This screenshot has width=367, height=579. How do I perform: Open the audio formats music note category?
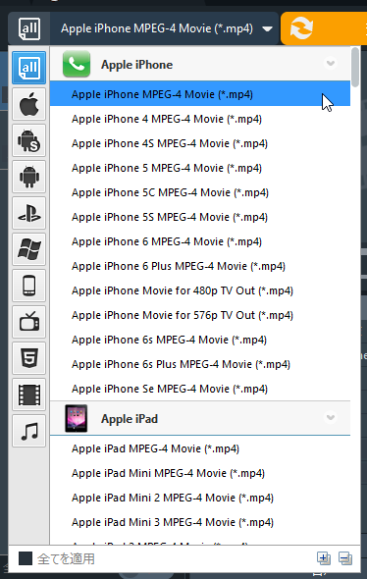(28, 431)
